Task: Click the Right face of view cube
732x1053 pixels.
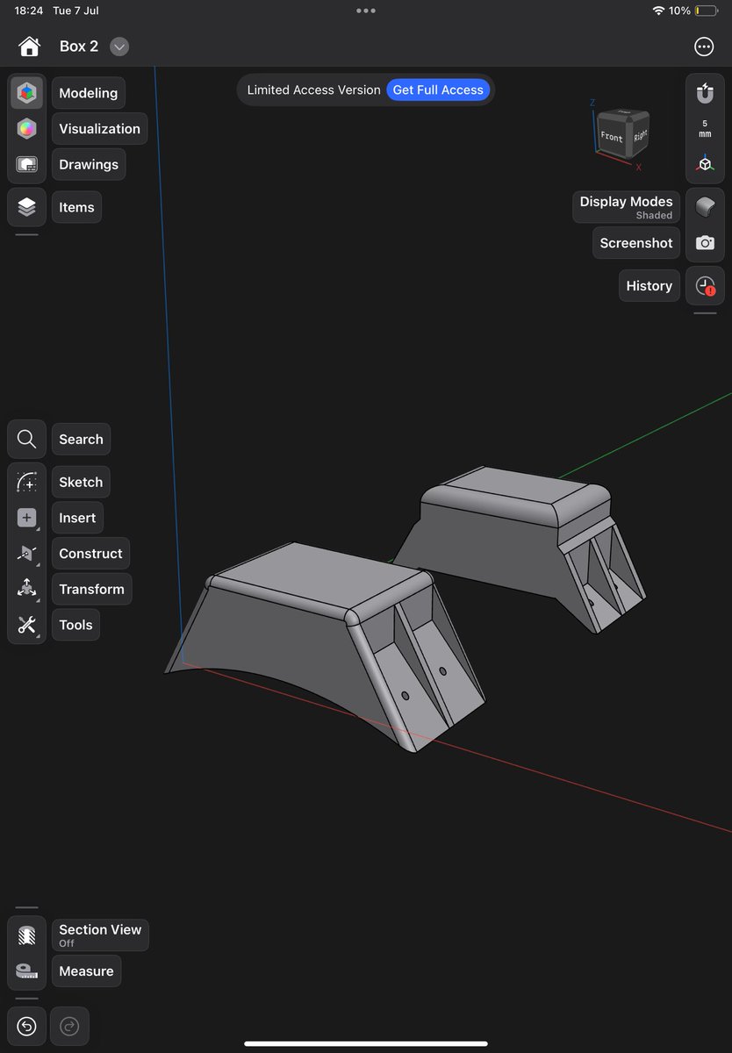Action: 640,134
